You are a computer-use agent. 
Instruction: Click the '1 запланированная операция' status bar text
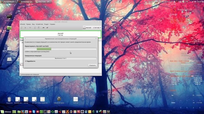(x=29, y=74)
